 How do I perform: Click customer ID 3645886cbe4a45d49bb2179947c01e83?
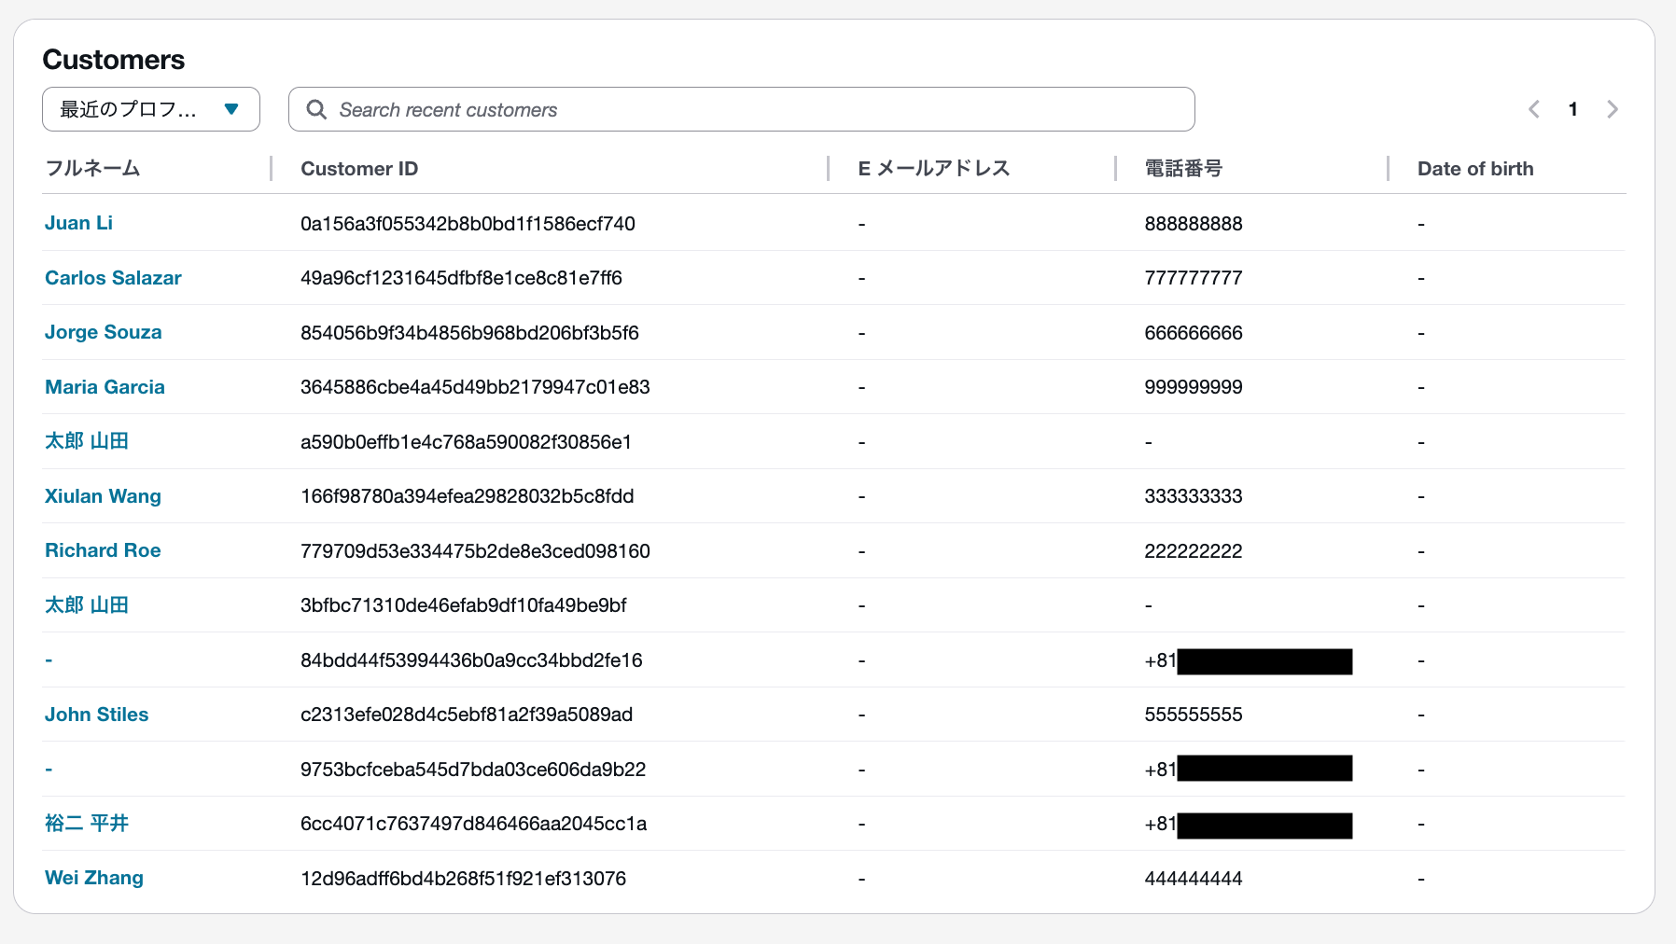point(475,387)
